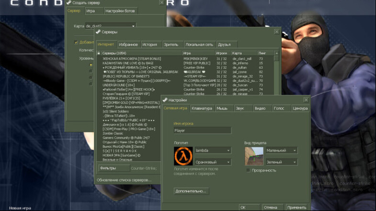This screenshot has width=376, height=211.
Task: Select Сервер tab in Создать сервер
Action: 74,11
